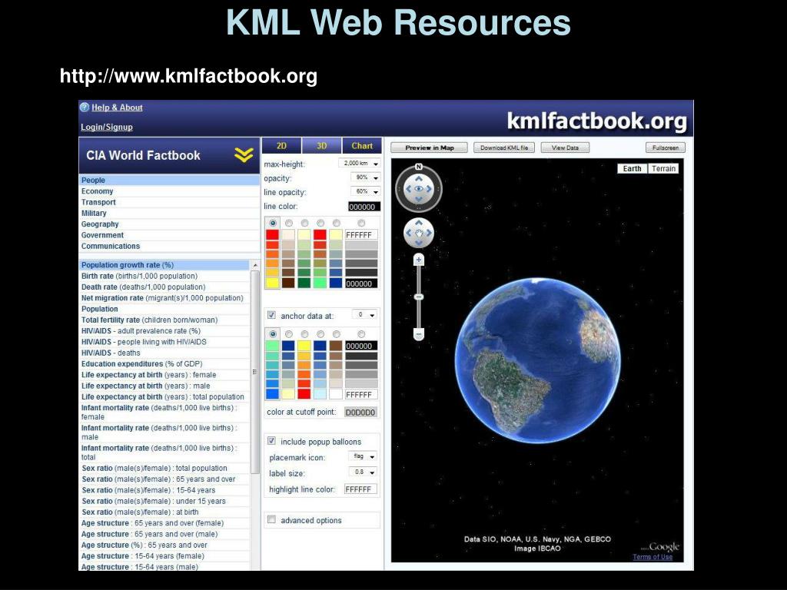Image resolution: width=787 pixels, height=590 pixels.
Task: Tilt view up using look joystick up arrow
Action: coord(419,178)
